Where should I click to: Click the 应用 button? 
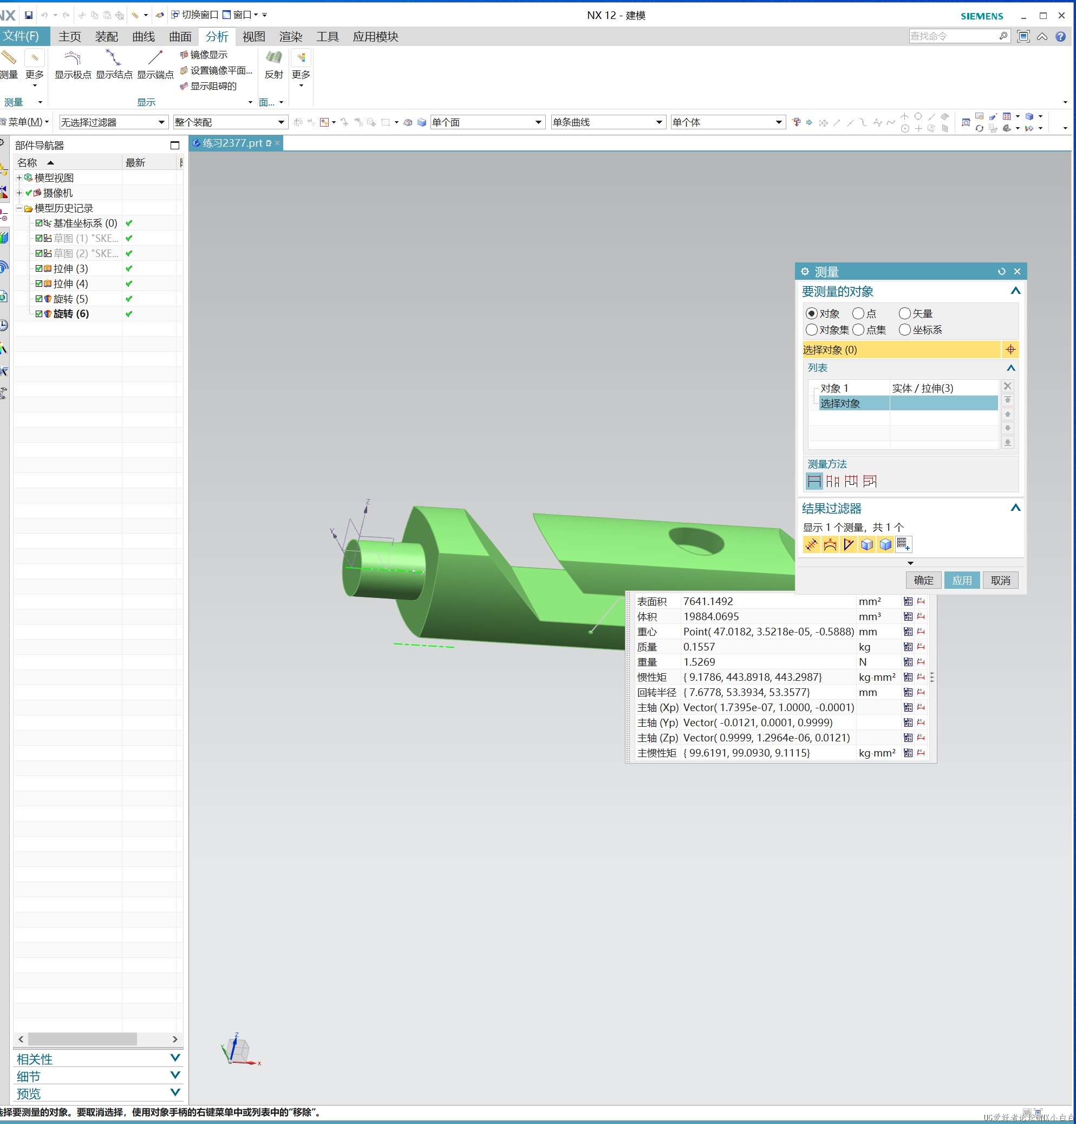click(x=962, y=580)
